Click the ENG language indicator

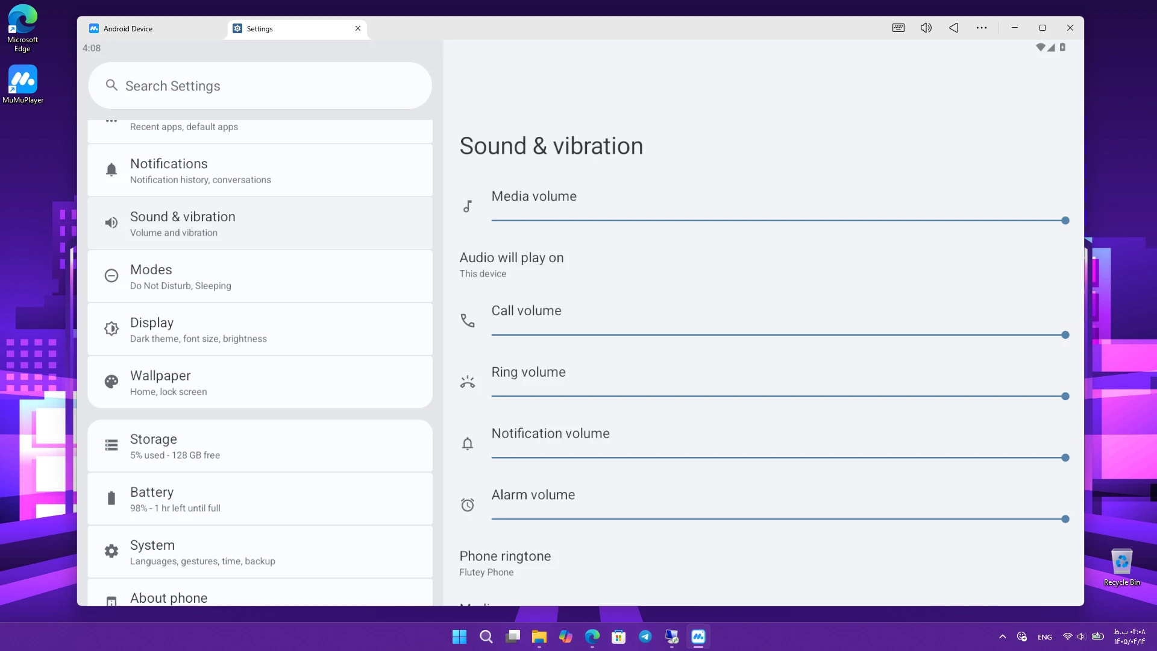(x=1045, y=637)
